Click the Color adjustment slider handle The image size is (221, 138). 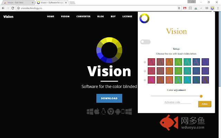(x=201, y=96)
